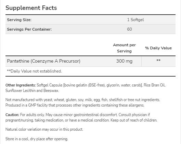Select Pantethine (Coenzyme A Precursor) row
The image size is (181, 144).
tap(90, 61)
